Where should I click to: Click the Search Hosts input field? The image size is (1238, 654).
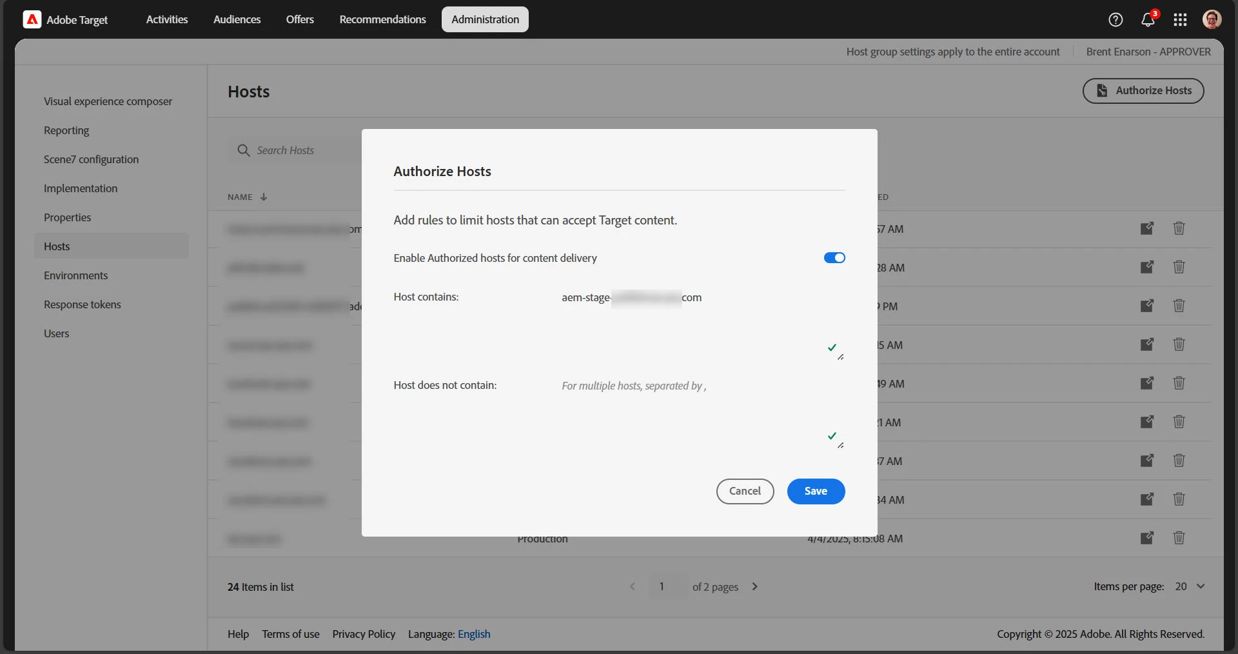pyautogui.click(x=297, y=150)
